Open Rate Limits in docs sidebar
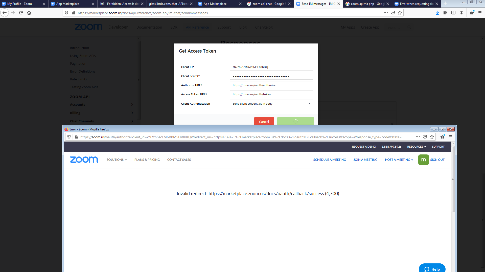 pyautogui.click(x=78, y=79)
